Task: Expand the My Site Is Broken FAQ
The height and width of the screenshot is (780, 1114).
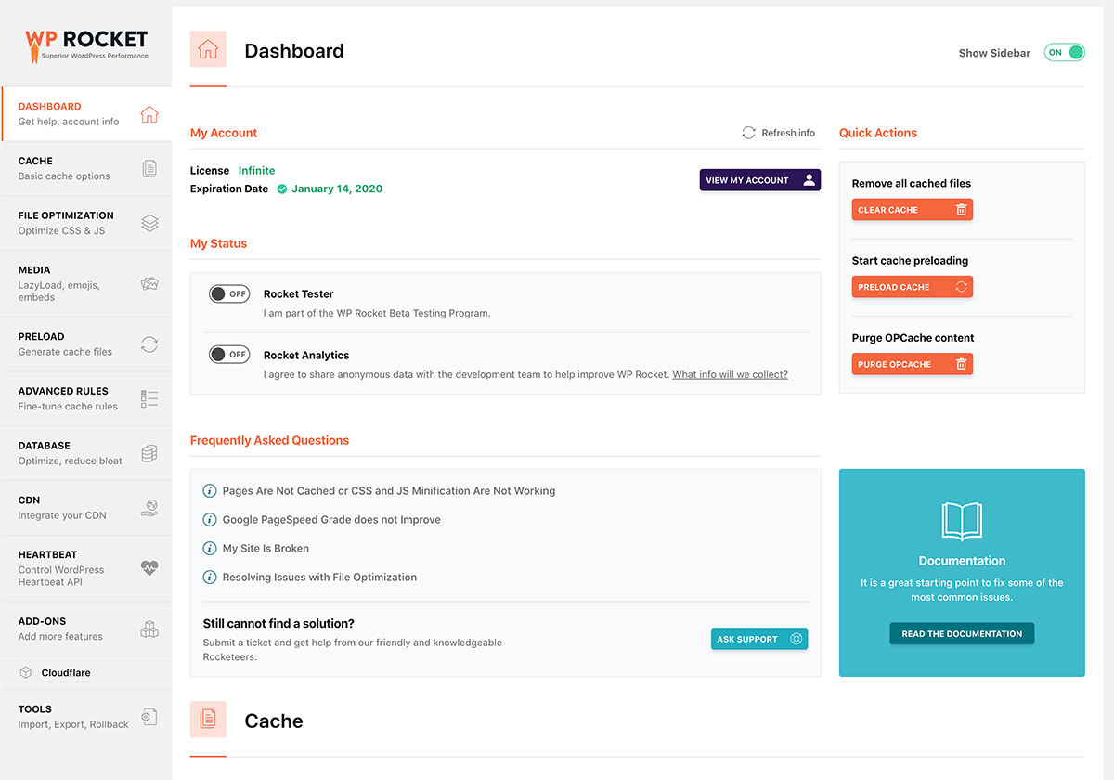Action: 266,549
